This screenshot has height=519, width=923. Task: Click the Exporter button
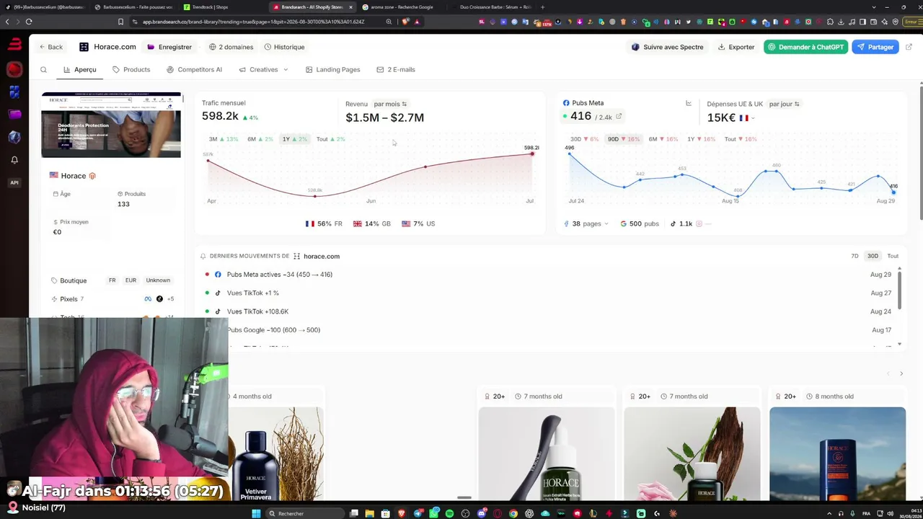736,47
